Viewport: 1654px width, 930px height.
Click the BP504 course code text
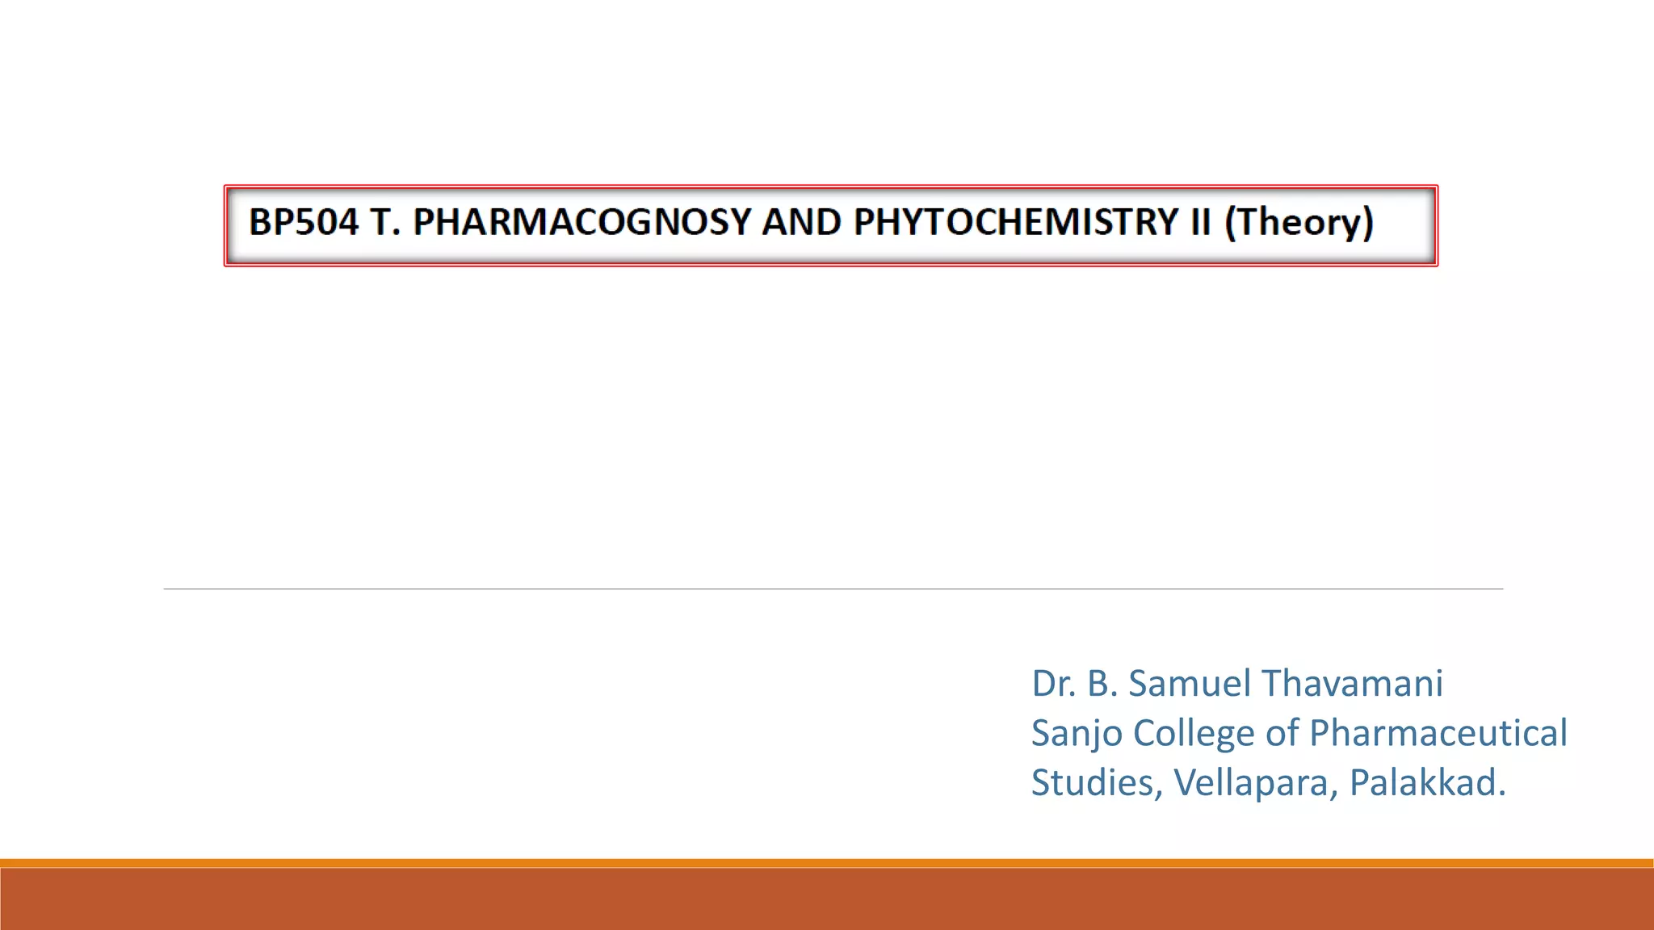click(x=304, y=222)
